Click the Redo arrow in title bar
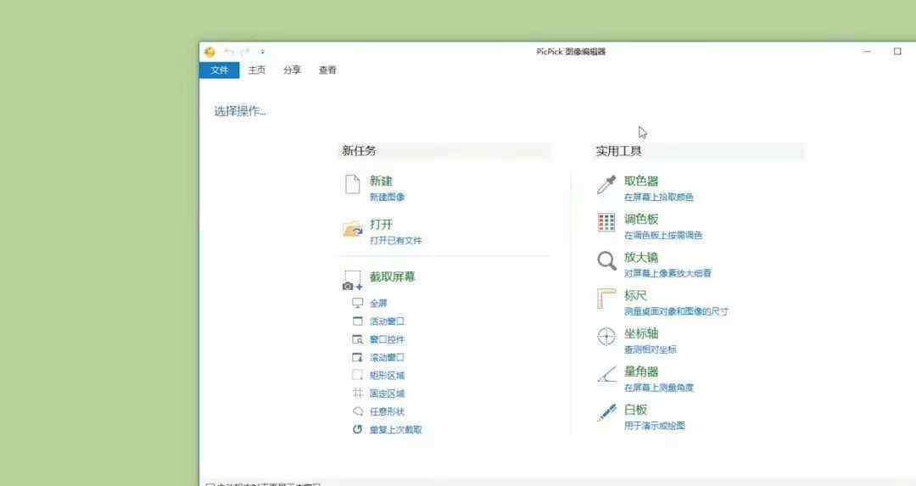This screenshot has width=916, height=486. pos(245,52)
